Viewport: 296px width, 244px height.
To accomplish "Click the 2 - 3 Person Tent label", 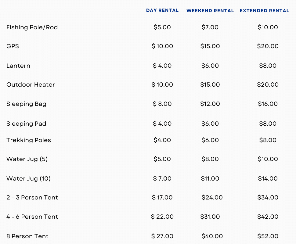I will coord(32,197).
